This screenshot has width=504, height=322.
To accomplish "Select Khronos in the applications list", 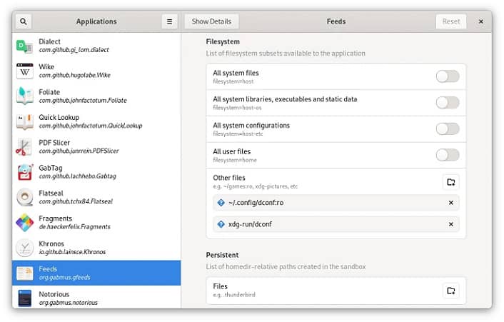I will click(x=96, y=248).
